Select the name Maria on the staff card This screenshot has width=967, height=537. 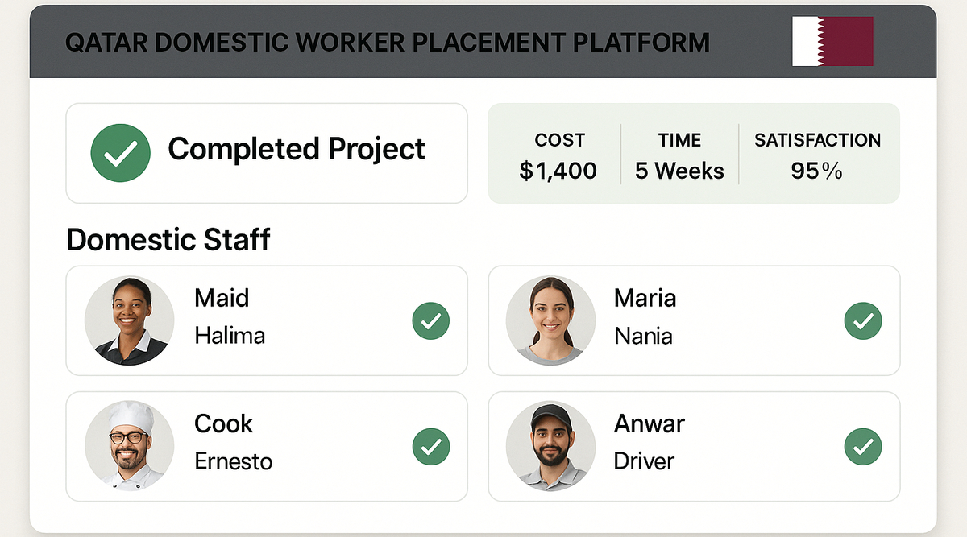645,298
